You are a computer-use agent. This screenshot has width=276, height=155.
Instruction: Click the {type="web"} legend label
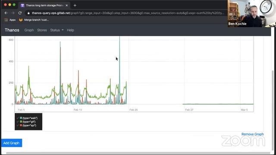[x=30, y=118]
